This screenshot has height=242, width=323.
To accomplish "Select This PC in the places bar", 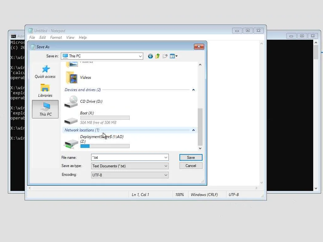I will tap(45, 109).
